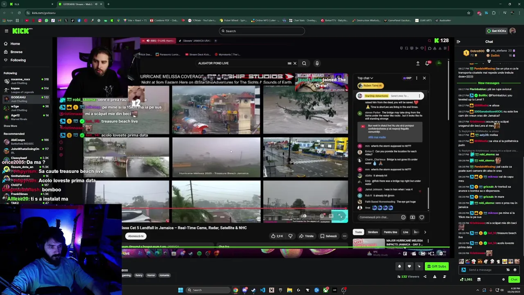This screenshot has width=524, height=295.
Task: Open roxanne_roxx channel in Following list
Action: tap(26, 81)
